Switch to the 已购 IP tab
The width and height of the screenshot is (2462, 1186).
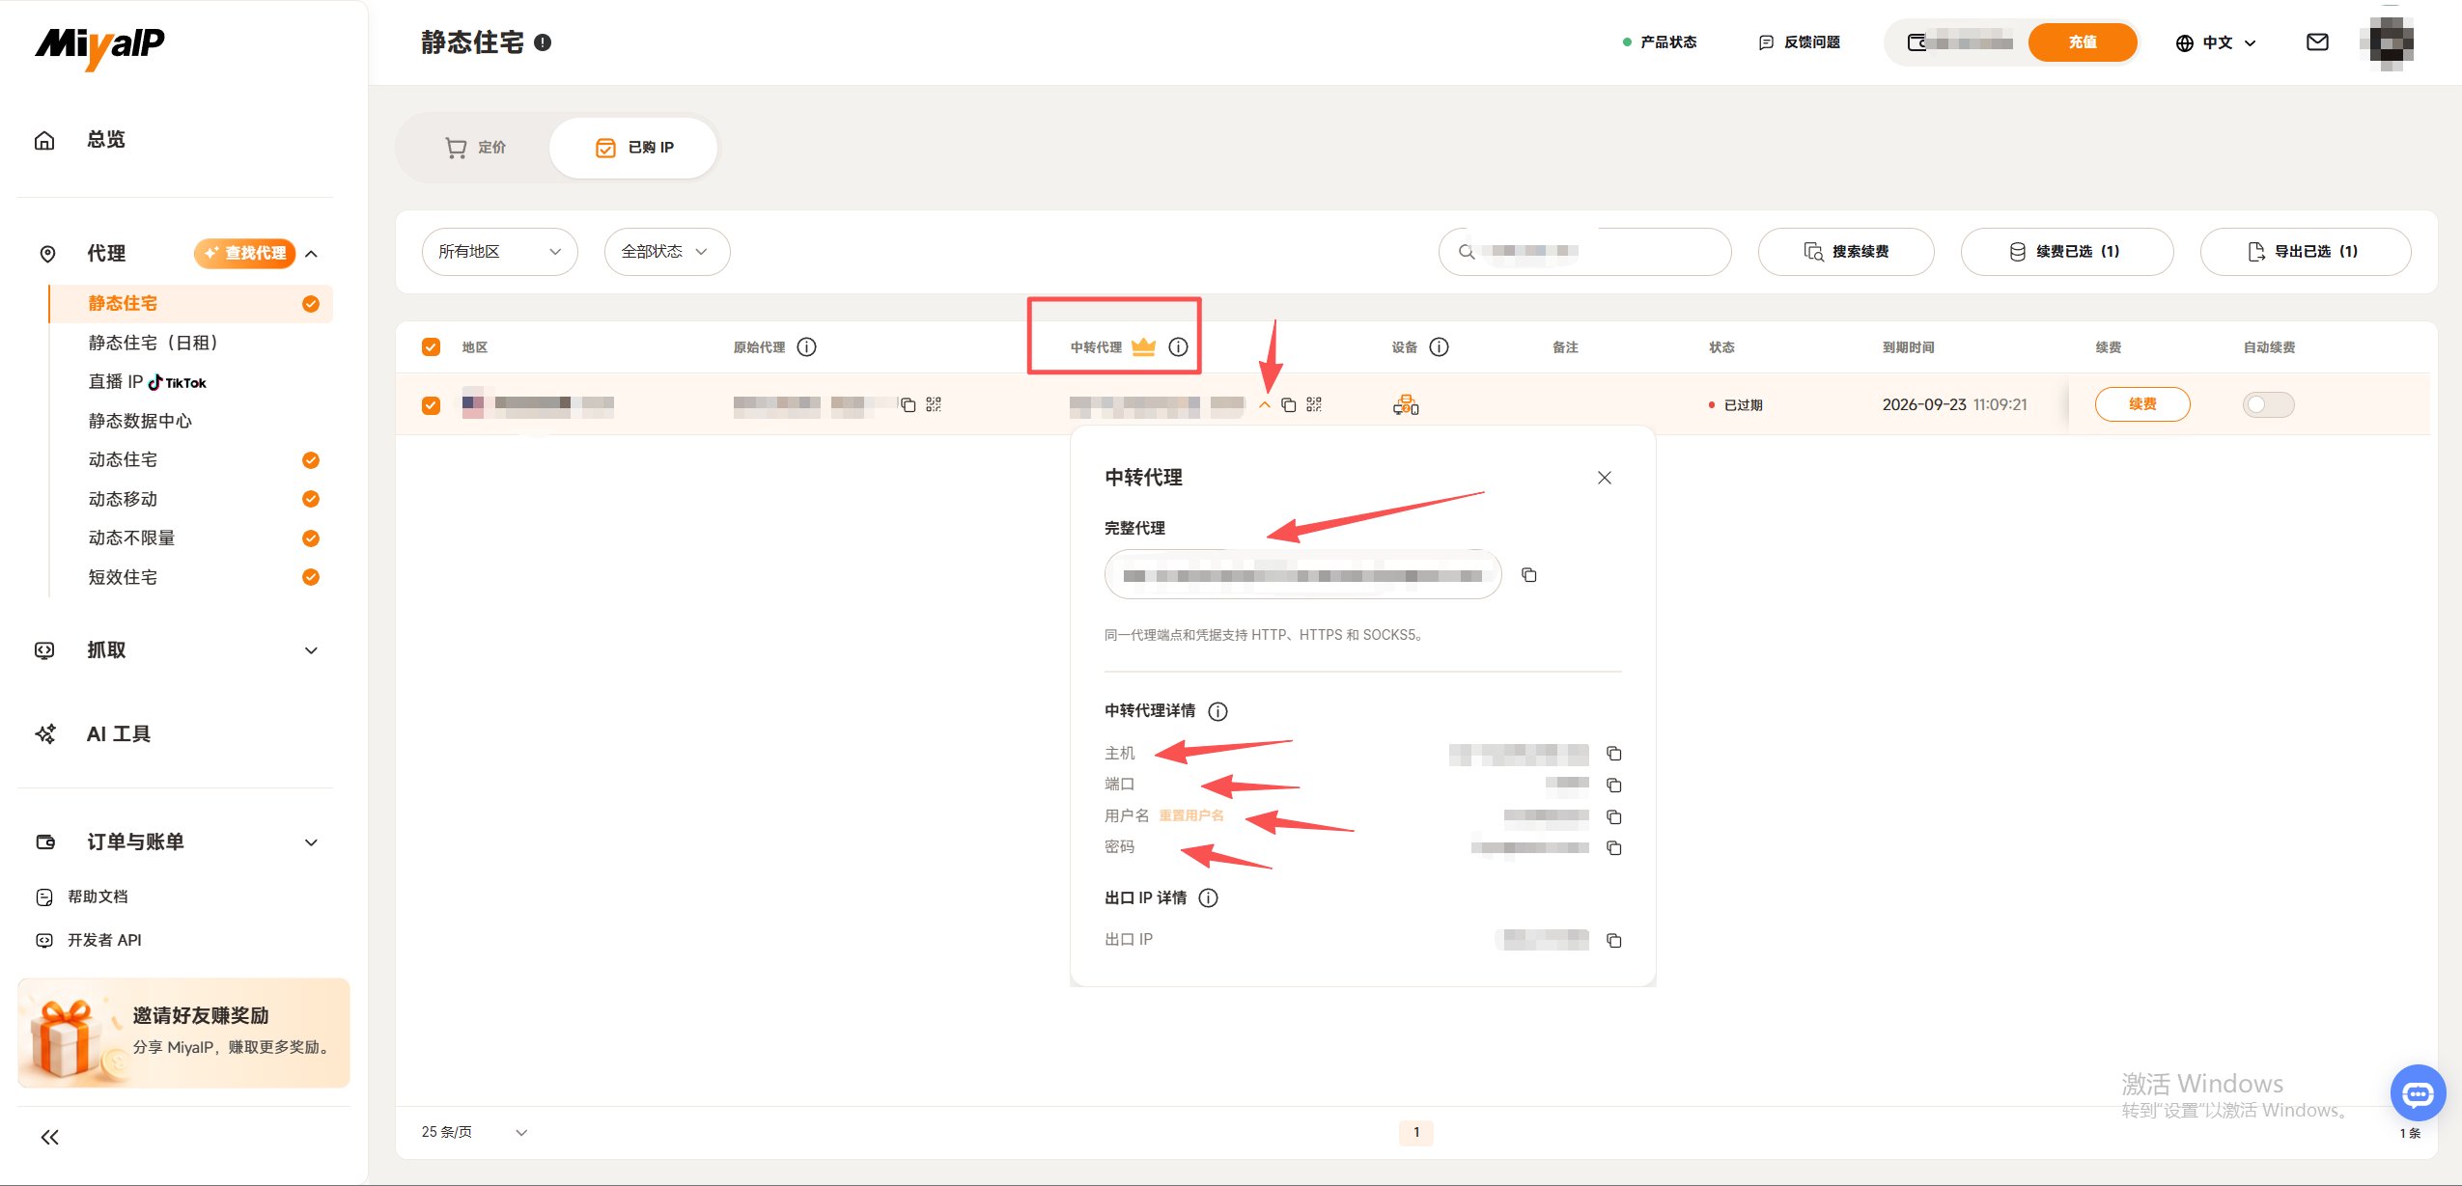tap(633, 148)
